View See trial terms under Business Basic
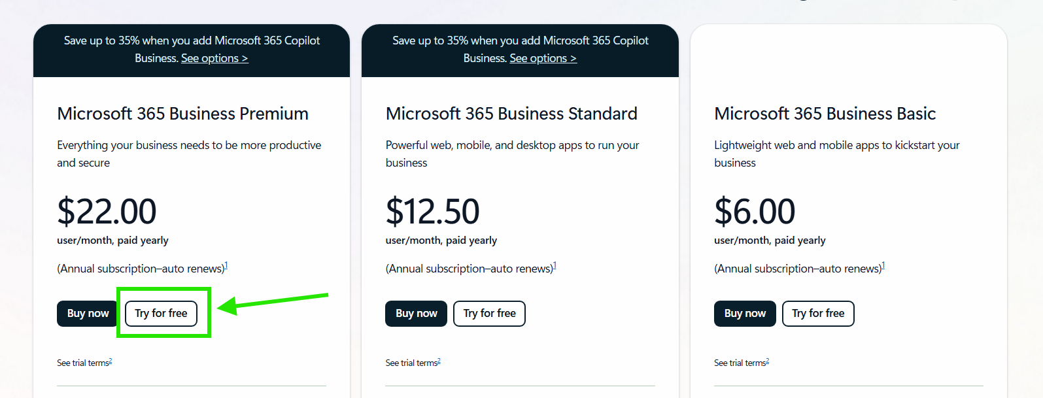The width and height of the screenshot is (1043, 398). [741, 363]
